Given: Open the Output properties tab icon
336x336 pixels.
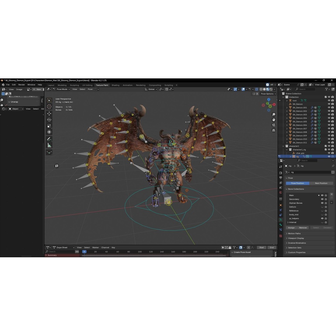Looking at the screenshot, I should (x=281, y=178).
